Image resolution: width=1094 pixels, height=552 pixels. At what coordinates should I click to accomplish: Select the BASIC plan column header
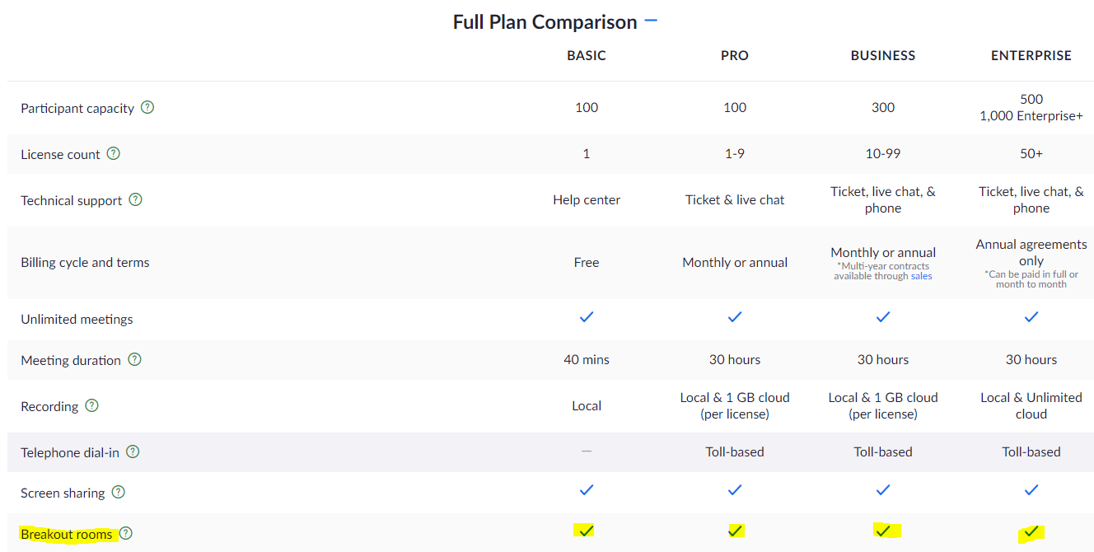587,56
